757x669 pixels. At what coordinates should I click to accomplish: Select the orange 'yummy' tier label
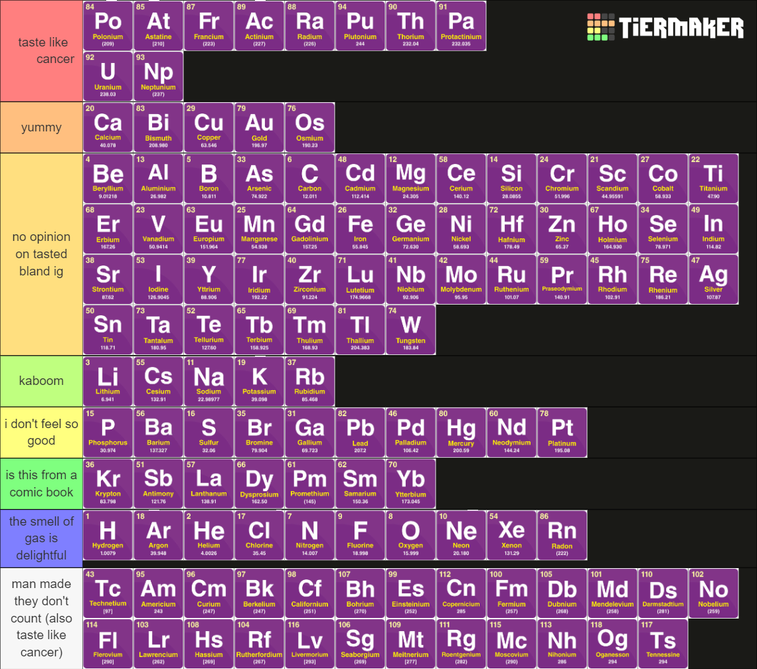click(41, 127)
